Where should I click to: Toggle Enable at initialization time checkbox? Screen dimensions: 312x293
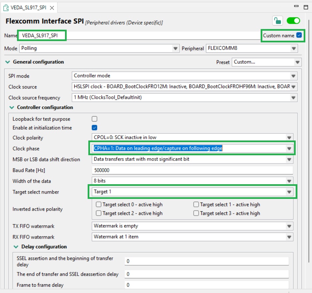[x=94, y=128]
